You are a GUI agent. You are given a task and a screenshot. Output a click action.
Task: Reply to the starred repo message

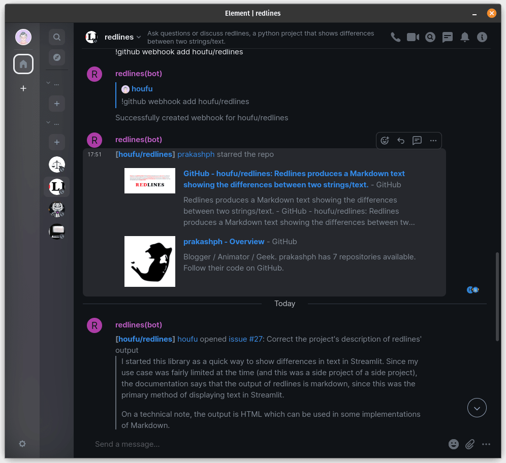coord(401,141)
